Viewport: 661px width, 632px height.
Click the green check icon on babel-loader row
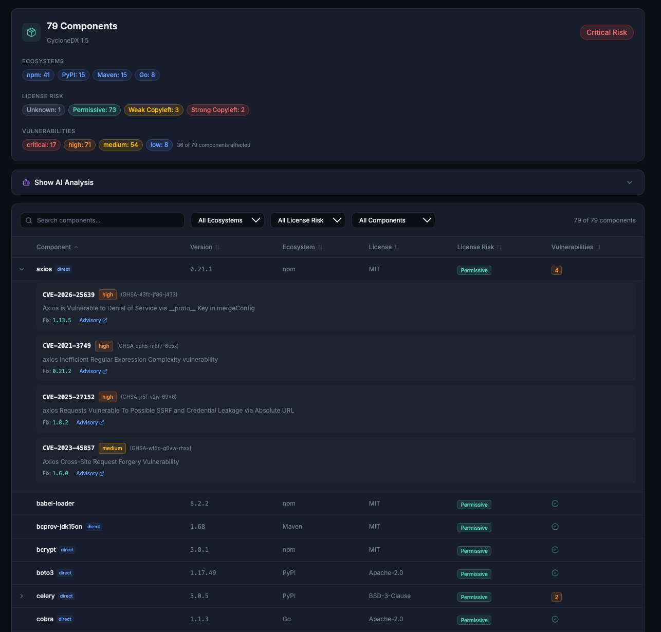[x=555, y=504]
